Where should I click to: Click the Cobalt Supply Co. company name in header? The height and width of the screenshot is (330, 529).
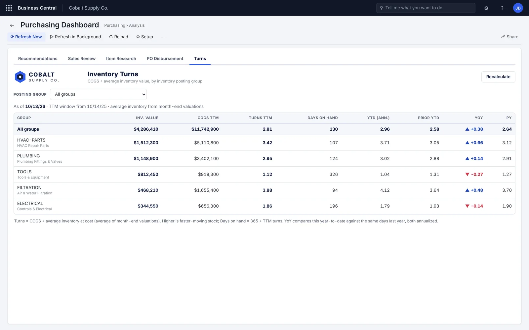point(89,8)
